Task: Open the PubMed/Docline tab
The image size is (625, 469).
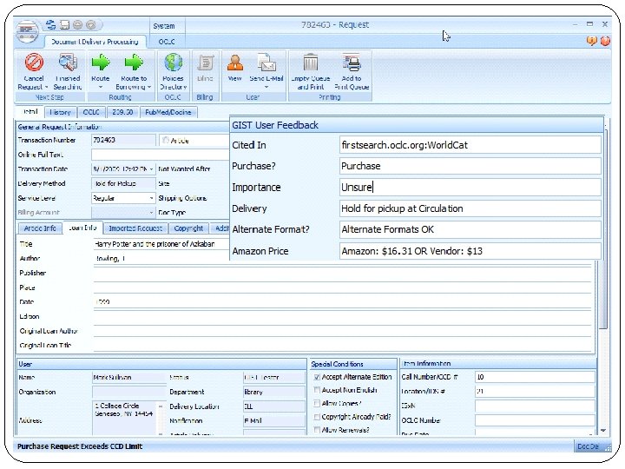Action: [168, 112]
